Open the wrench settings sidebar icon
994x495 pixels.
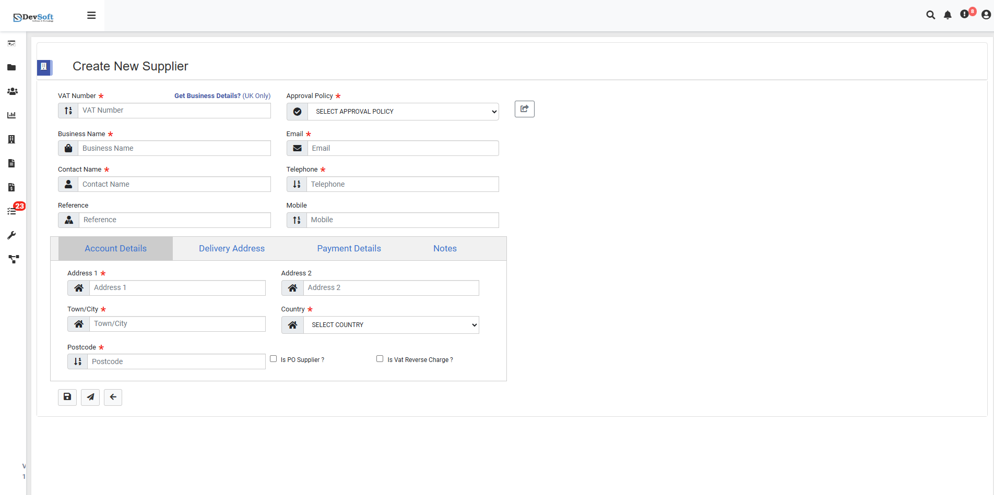pos(11,235)
